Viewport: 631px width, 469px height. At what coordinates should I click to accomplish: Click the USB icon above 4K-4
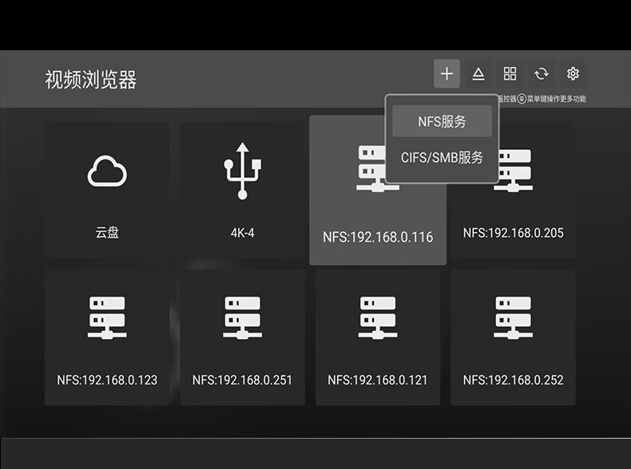click(x=242, y=171)
